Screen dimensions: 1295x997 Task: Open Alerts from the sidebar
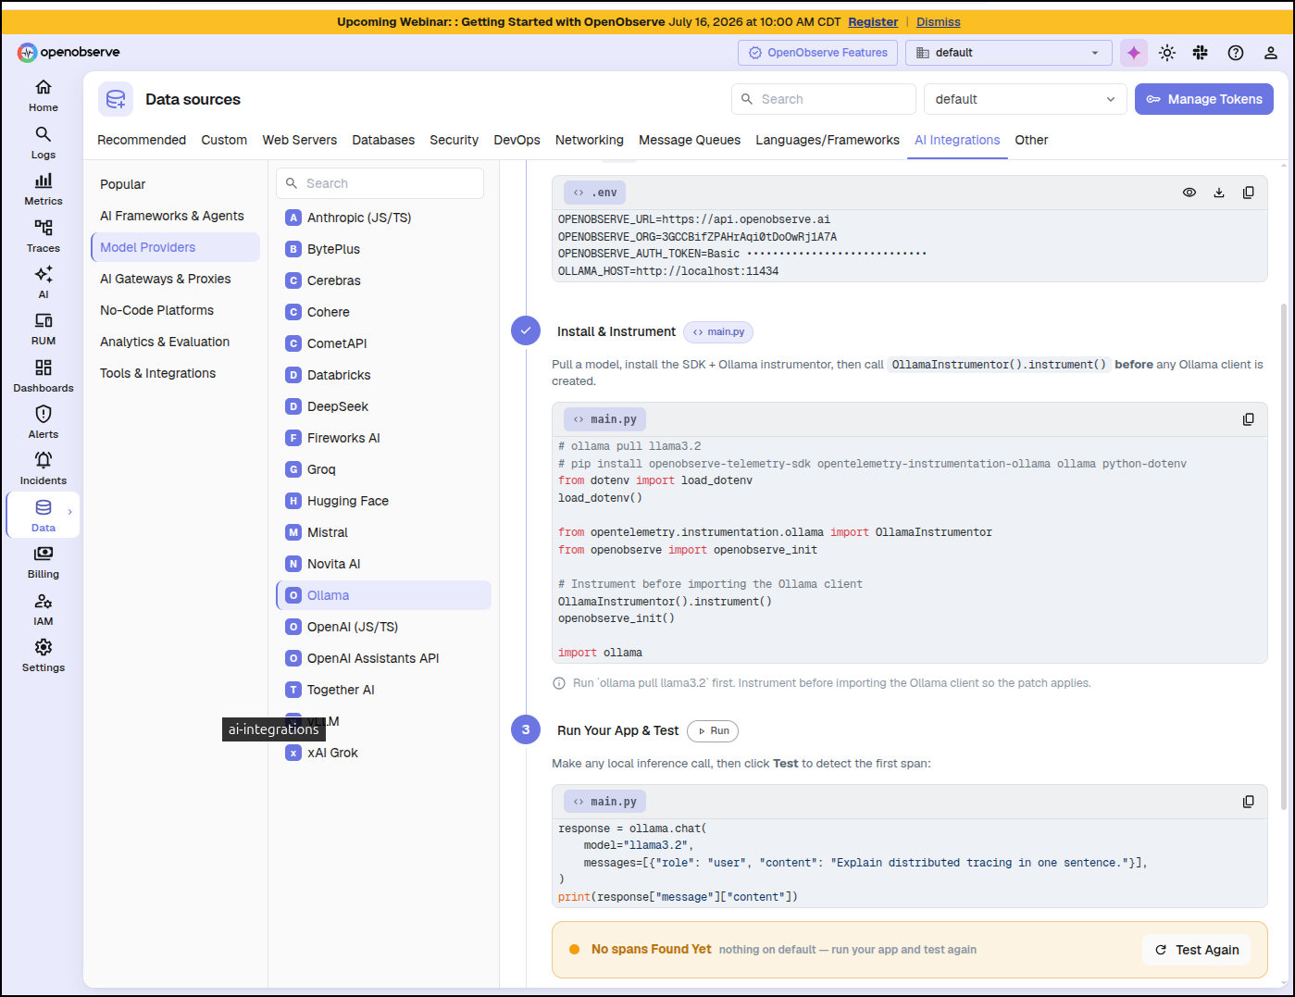tap(43, 422)
